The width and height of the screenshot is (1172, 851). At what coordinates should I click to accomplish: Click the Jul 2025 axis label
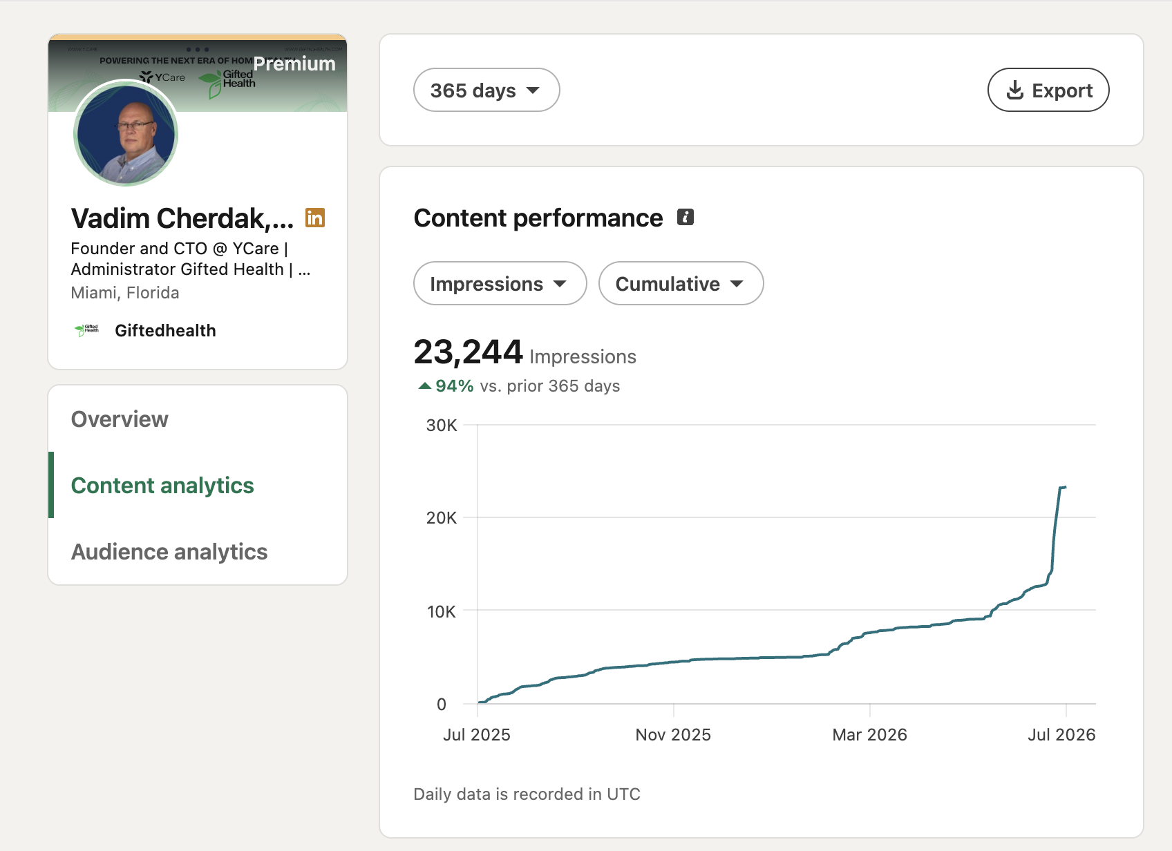[477, 734]
